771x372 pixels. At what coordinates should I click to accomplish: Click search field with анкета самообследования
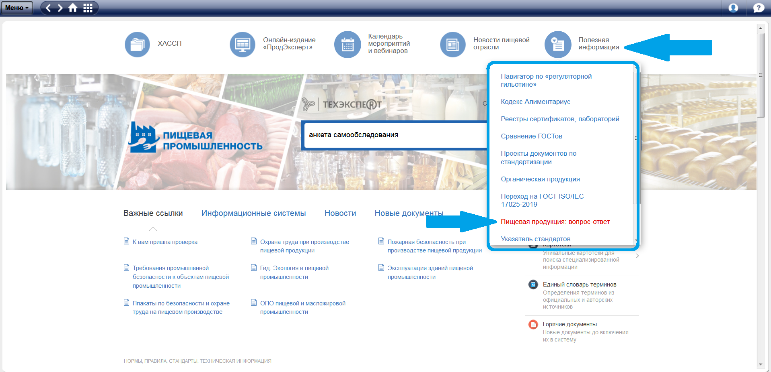point(396,135)
